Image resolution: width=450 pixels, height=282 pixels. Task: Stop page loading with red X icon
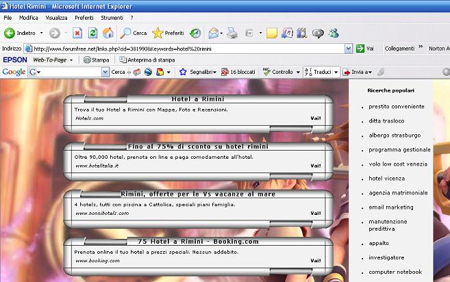click(77, 34)
